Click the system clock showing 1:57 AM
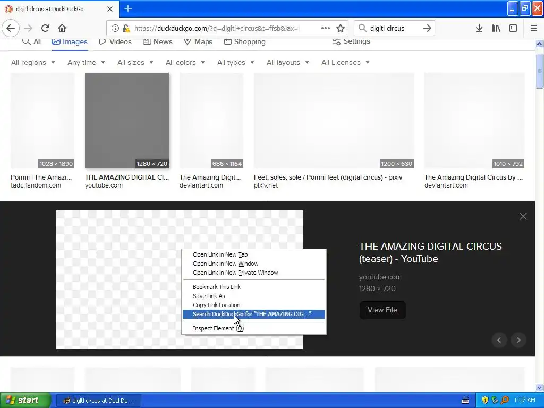This screenshot has height=408, width=544. coord(524,401)
